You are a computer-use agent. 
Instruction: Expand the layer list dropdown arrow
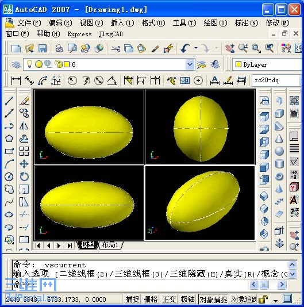pyautogui.click(x=190, y=64)
